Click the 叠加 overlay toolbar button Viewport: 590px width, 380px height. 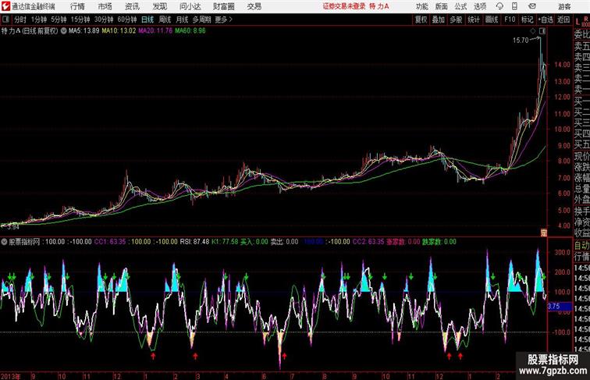(439, 20)
